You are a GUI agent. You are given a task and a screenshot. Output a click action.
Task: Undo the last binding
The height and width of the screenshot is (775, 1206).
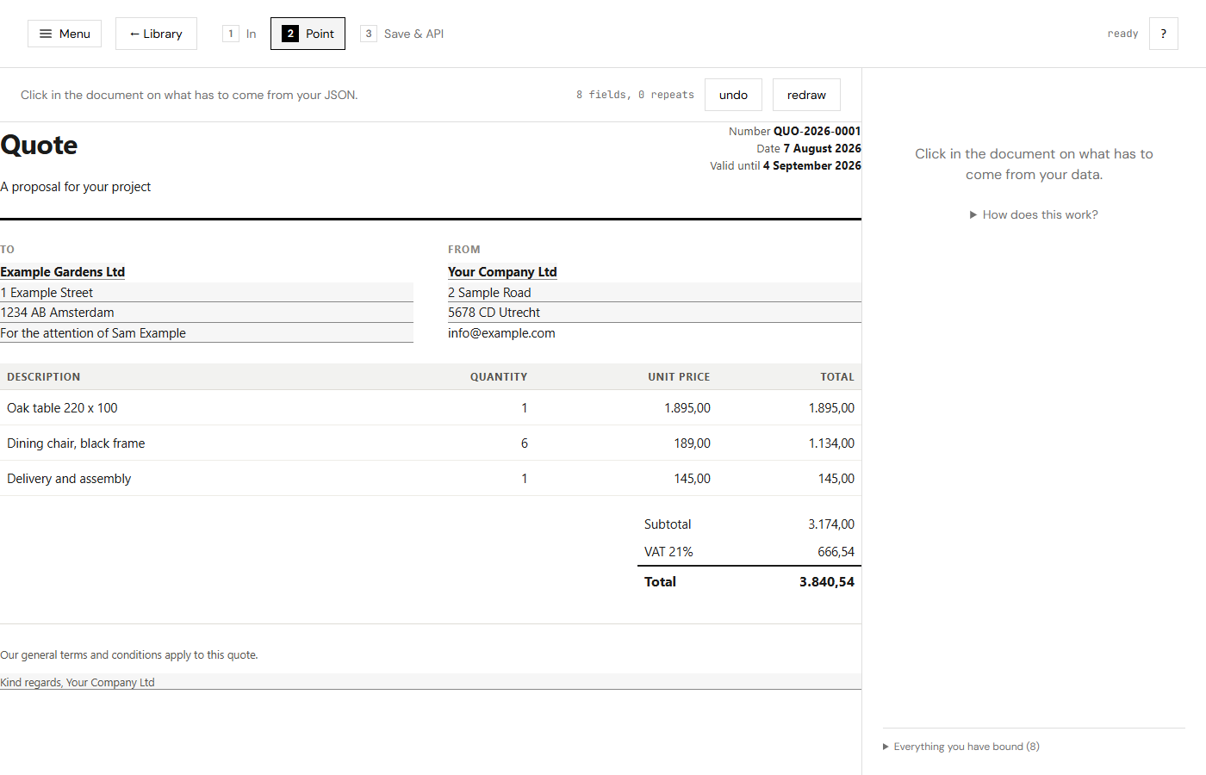[733, 95]
